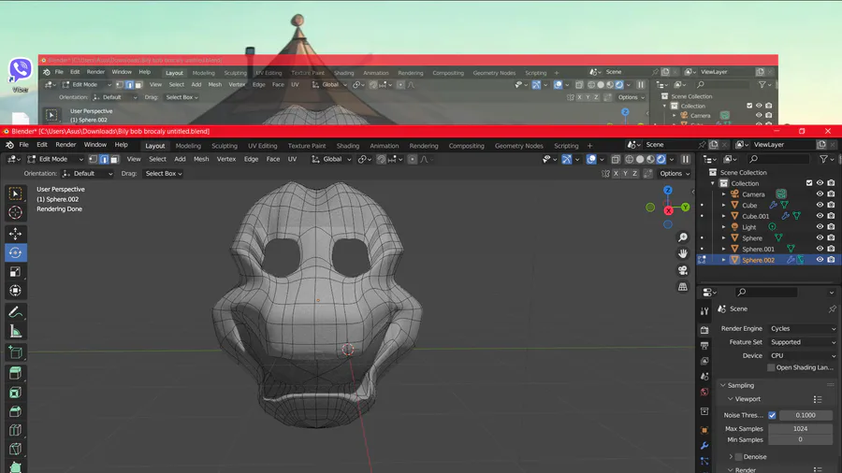
Task: Toggle Collection exclude checkbox in outliner
Action: (x=809, y=183)
